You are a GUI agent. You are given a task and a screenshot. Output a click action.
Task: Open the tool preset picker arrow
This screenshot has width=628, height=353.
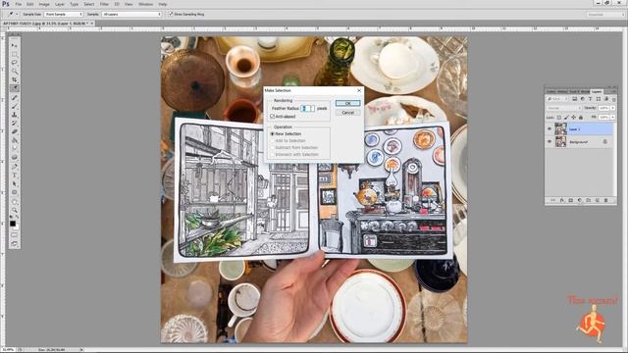(x=17, y=14)
